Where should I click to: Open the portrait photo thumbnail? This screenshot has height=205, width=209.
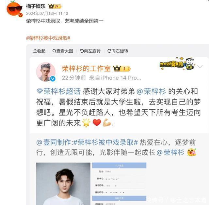click(x=63, y=184)
